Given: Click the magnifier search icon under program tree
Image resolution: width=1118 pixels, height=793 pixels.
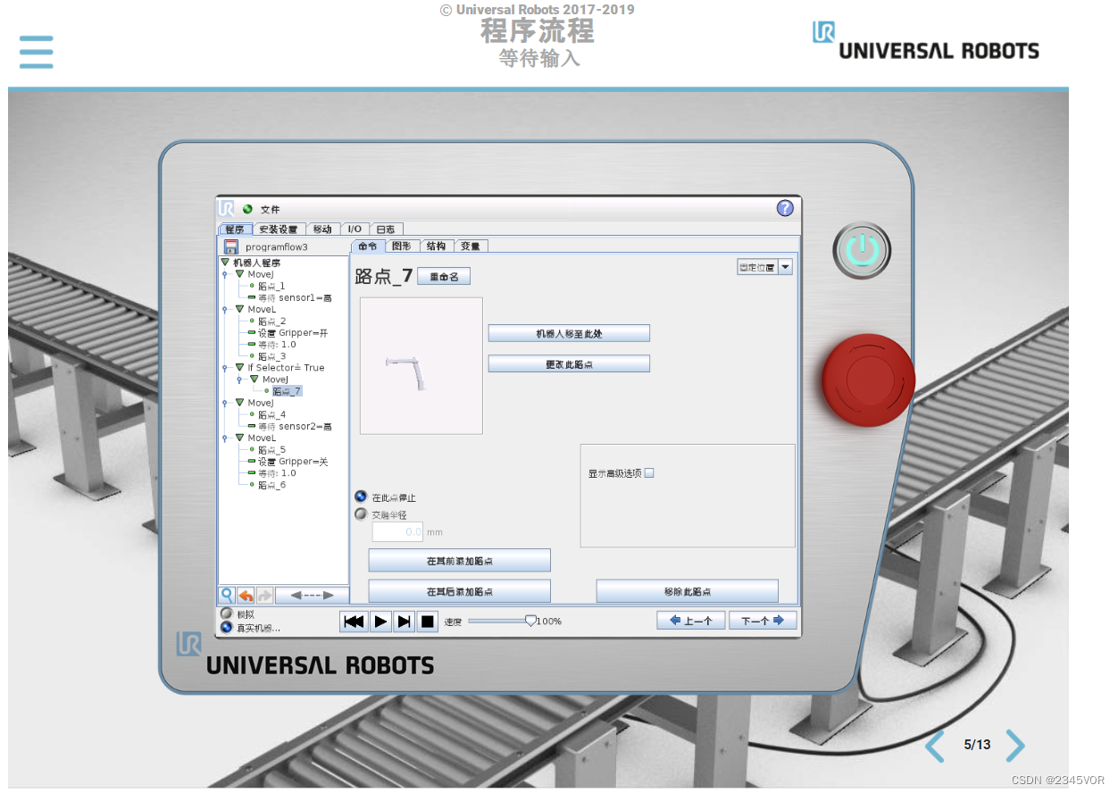Looking at the screenshot, I should 227,595.
